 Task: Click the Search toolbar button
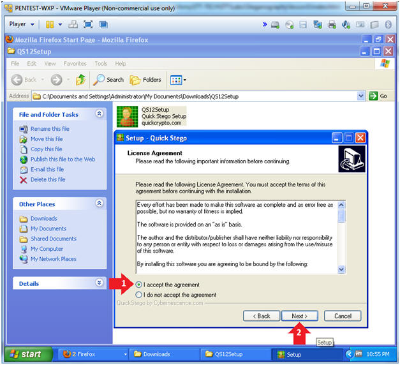108,80
